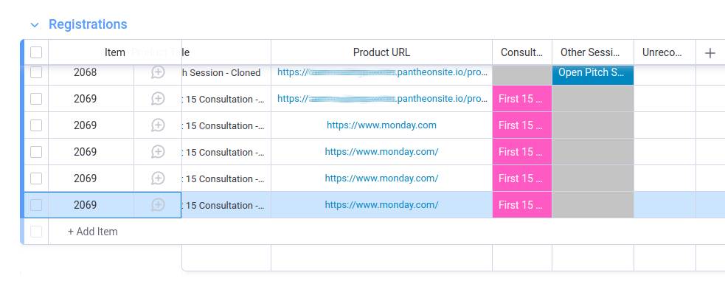Open conversation icon in highlighted 2069 row
The height and width of the screenshot is (281, 725).
click(x=158, y=205)
